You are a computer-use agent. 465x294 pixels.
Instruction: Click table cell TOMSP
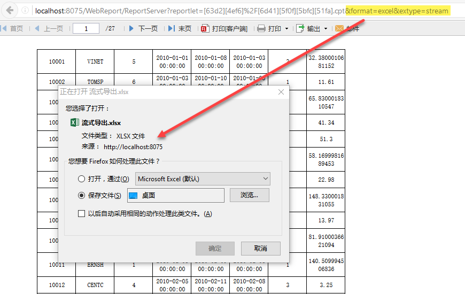click(95, 82)
